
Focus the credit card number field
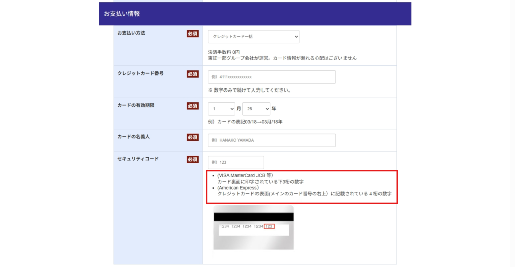272,77
